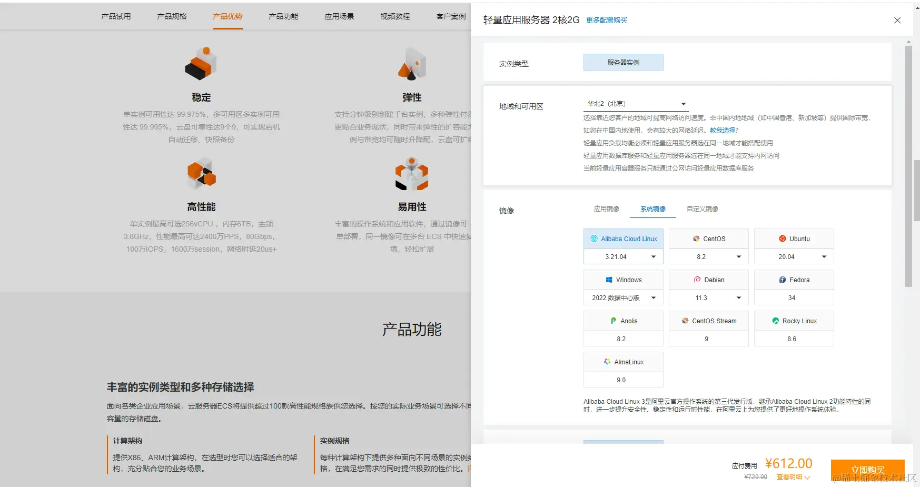Switch to the 自定义镜像 tab
Screen dimensions: 920x487
click(x=703, y=209)
